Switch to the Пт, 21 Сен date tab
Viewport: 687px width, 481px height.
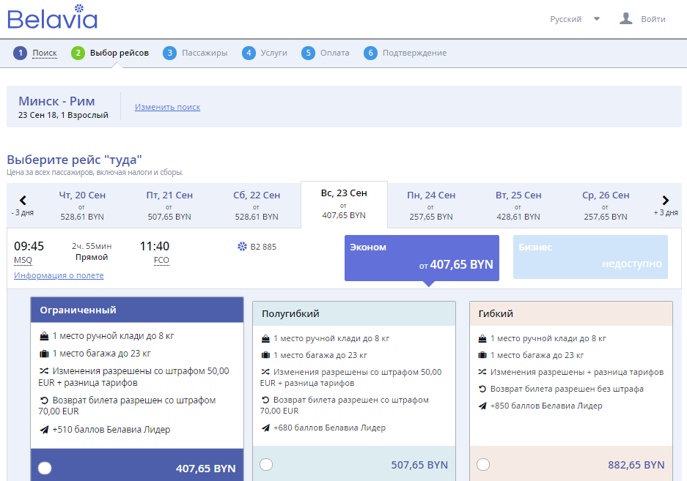[169, 205]
